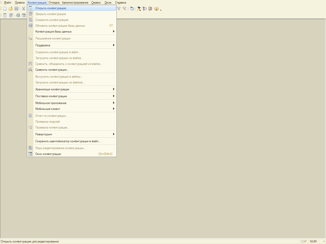
Task: Click the New document toolbar icon
Action: pos(5,9)
